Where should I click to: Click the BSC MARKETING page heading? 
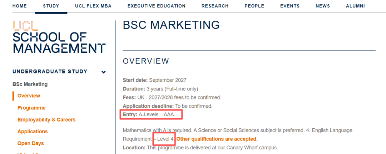[171, 25]
